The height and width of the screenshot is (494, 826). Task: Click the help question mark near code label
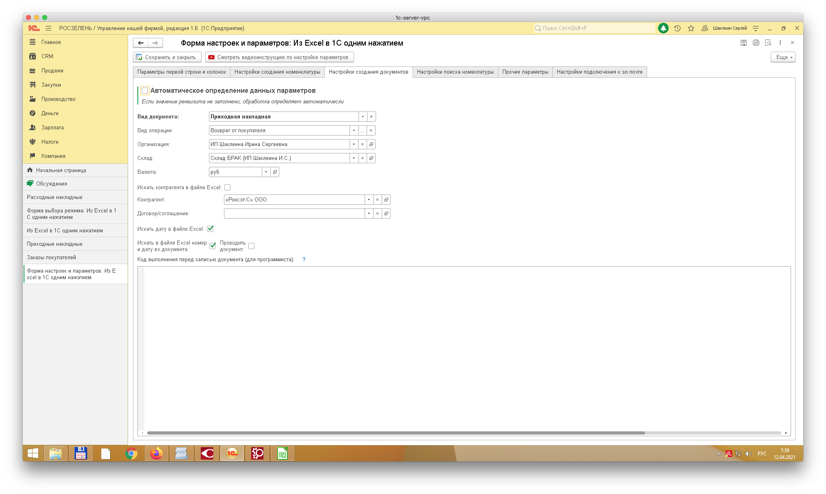[x=304, y=259]
